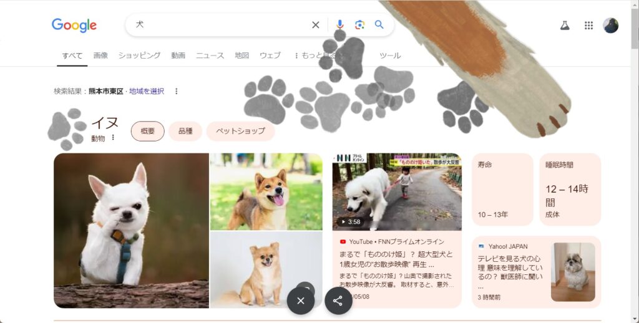The image size is (639, 323).
Task: Play the FNN dog walk video
Action: tap(396, 192)
